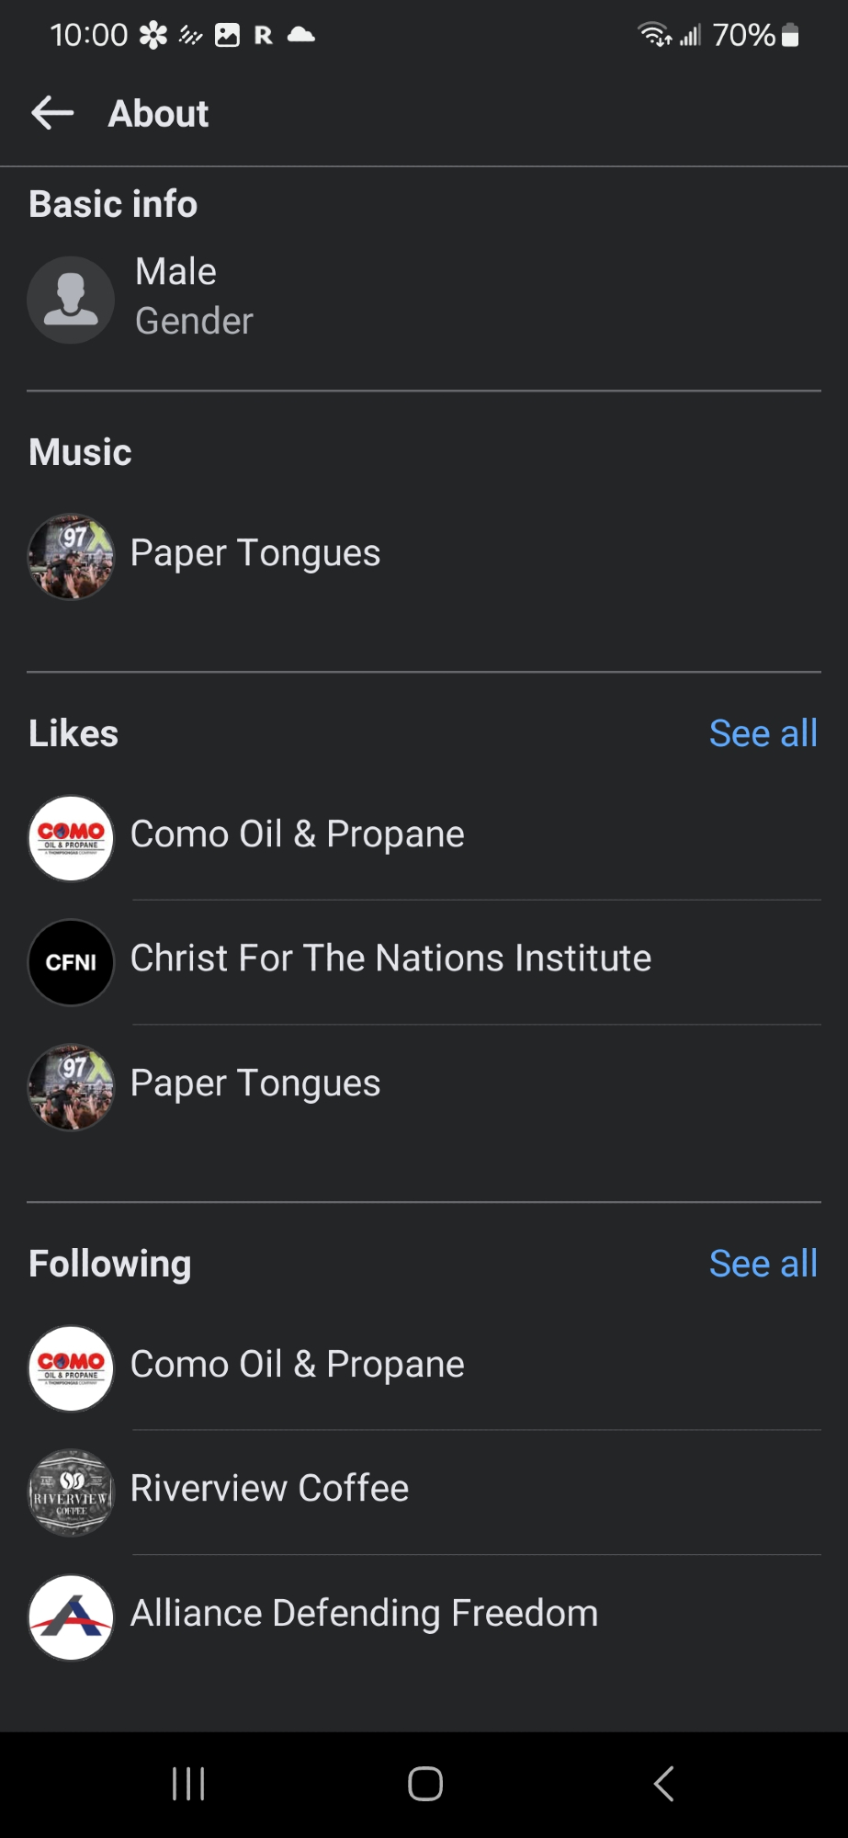Tap the CFNI logo icon
Screen dimensions: 848x1838
click(x=71, y=962)
